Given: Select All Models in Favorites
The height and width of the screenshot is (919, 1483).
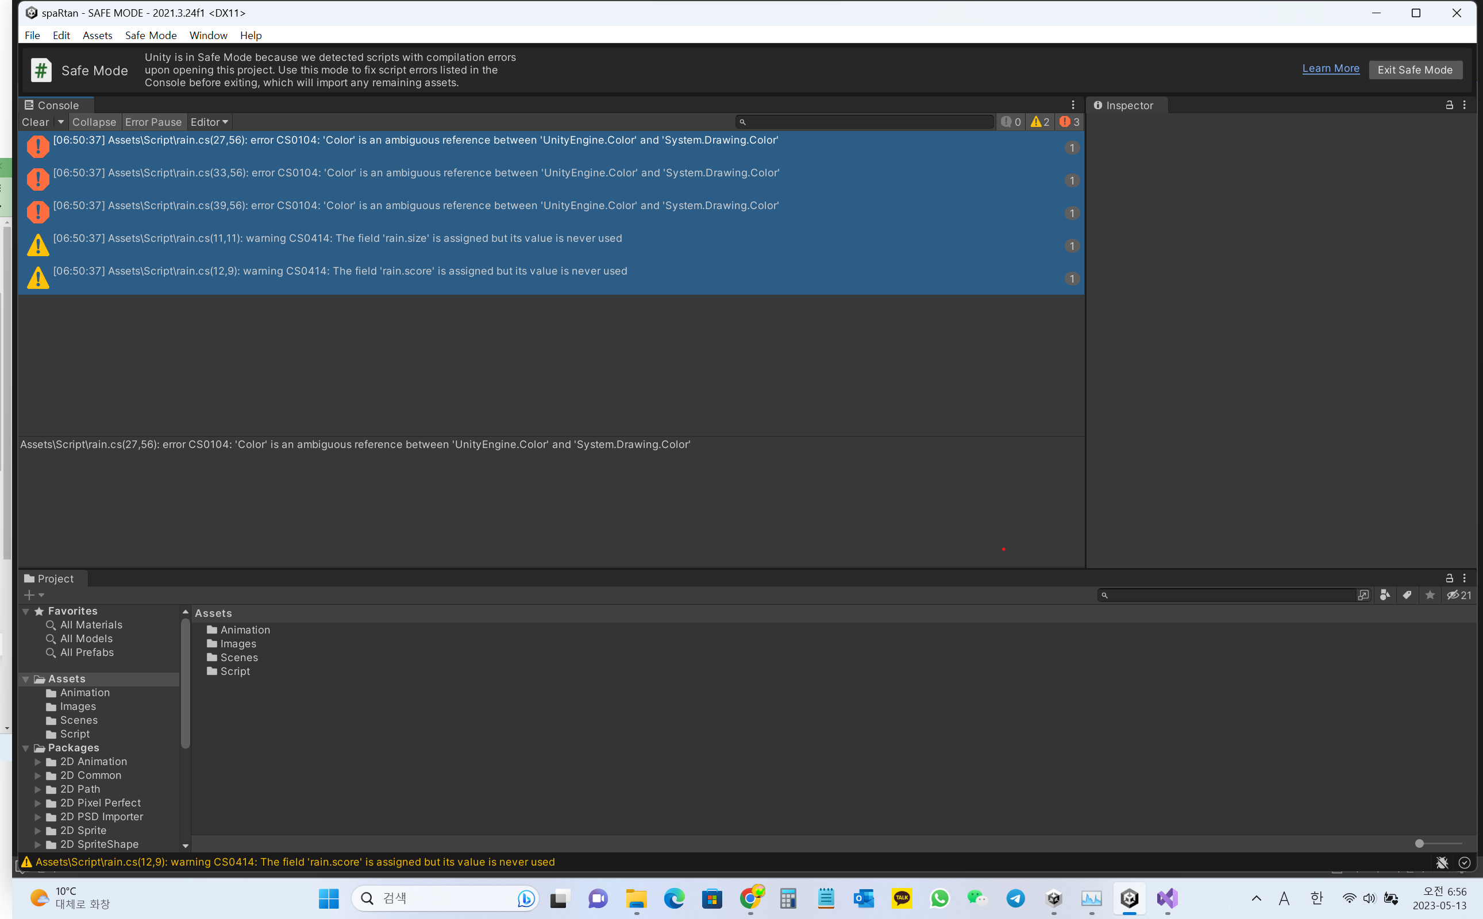Looking at the screenshot, I should point(86,639).
